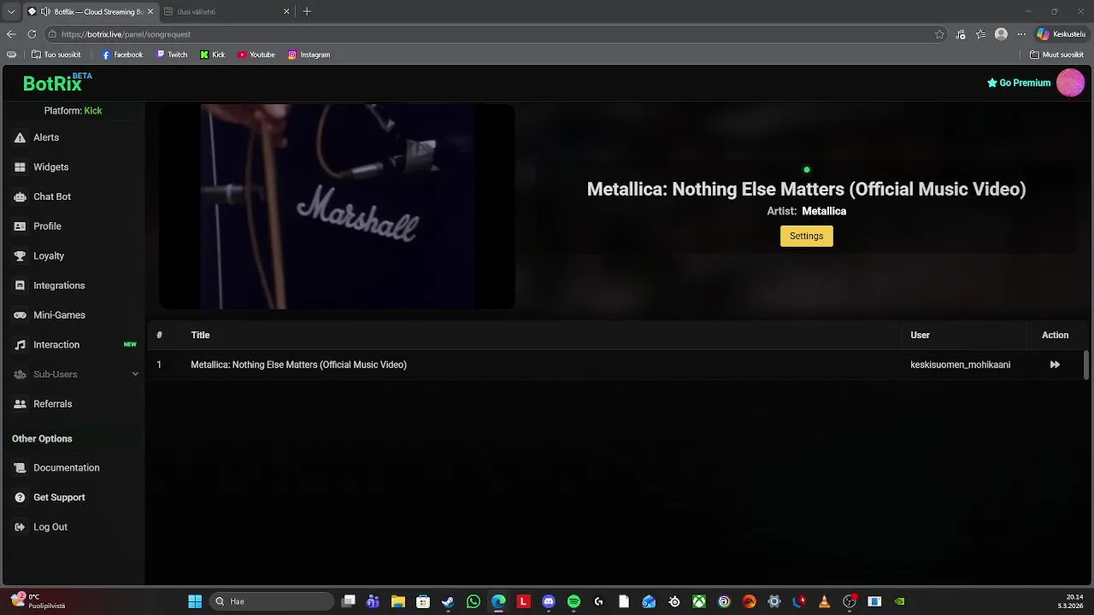Click the queue row Metallica: Nothing Else Matters title
1094x615 pixels.
point(298,365)
